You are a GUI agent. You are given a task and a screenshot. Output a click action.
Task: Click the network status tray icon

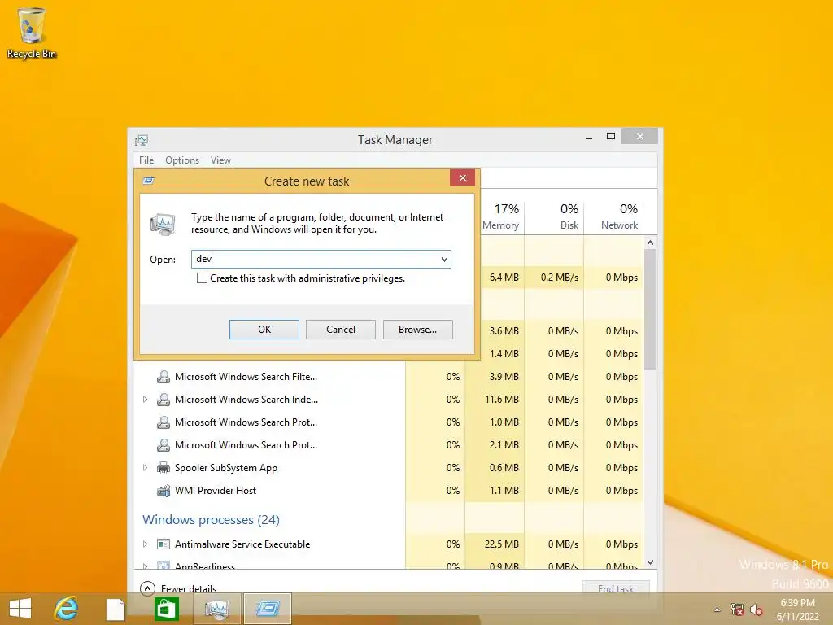736,610
